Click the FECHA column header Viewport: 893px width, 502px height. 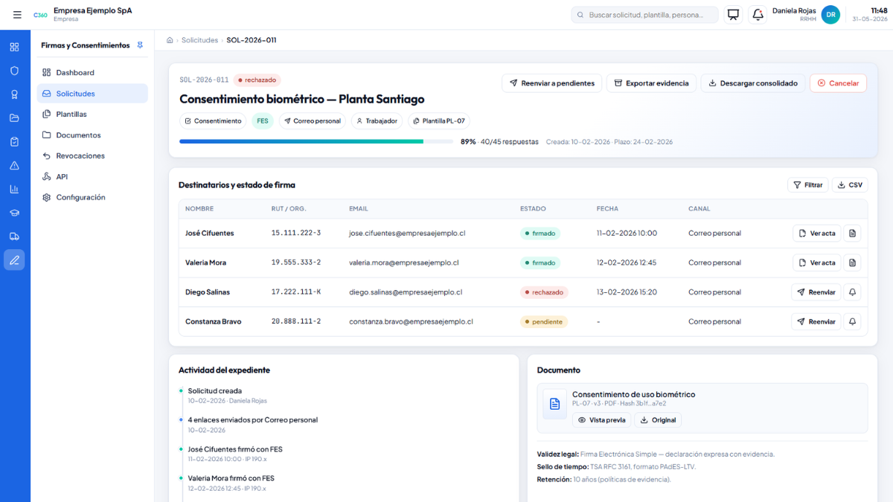coord(607,209)
